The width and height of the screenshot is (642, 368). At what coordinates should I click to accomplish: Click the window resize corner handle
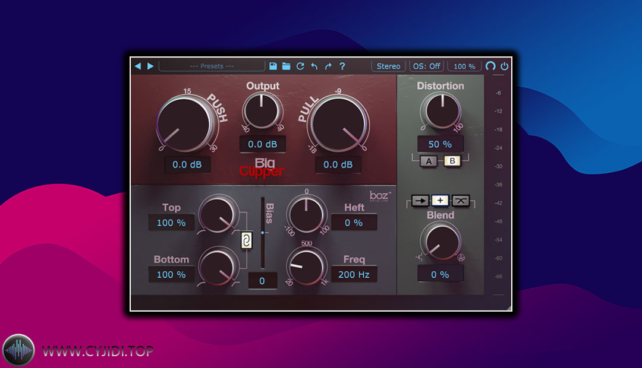pos(508,307)
